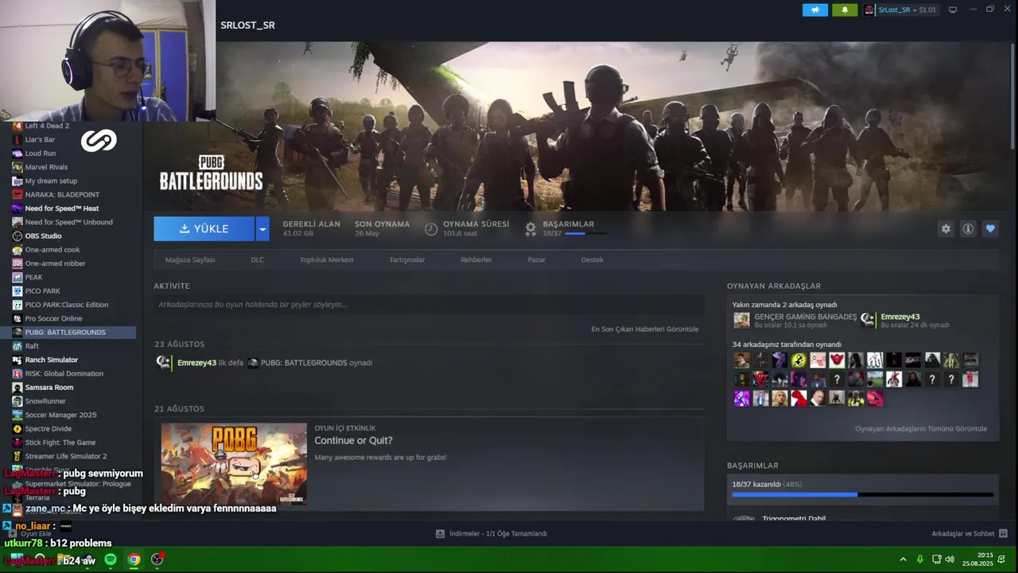Select OBS Studio in library list
Viewport: 1018px width, 573px height.
pos(43,236)
